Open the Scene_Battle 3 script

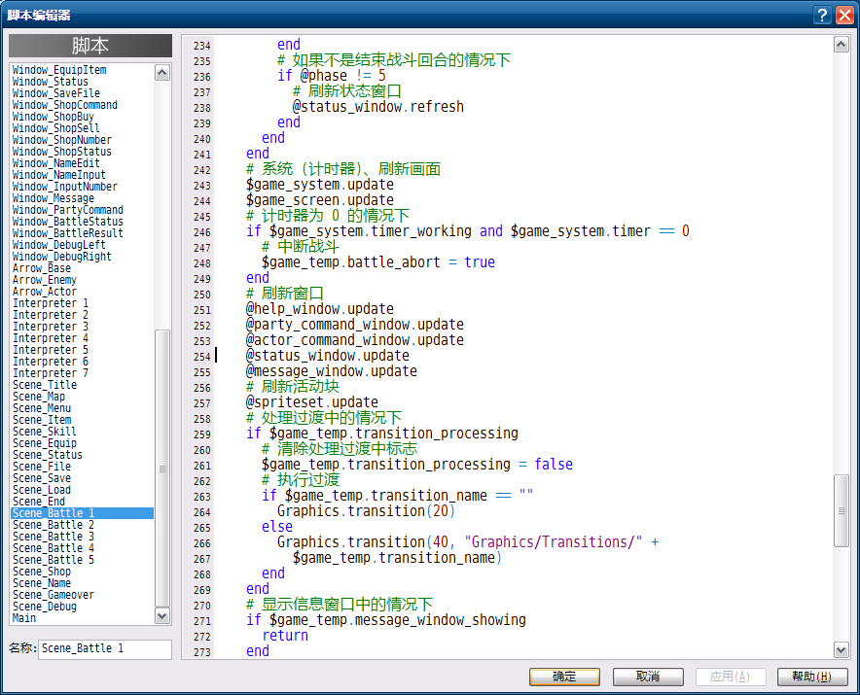point(83,537)
